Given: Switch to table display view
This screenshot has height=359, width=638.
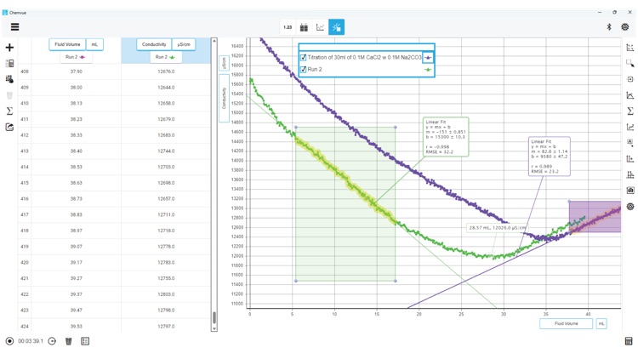Looking at the screenshot, I should point(304,27).
